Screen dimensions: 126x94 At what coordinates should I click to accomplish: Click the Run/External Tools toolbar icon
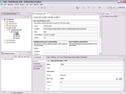(x=77, y=8)
